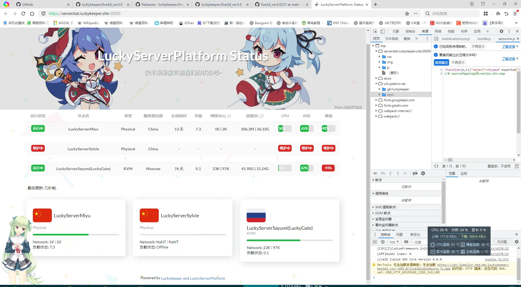Click the eye icon to create live expression
Image resolution: width=521 pixels, height=287 pixels.
tap(406, 242)
